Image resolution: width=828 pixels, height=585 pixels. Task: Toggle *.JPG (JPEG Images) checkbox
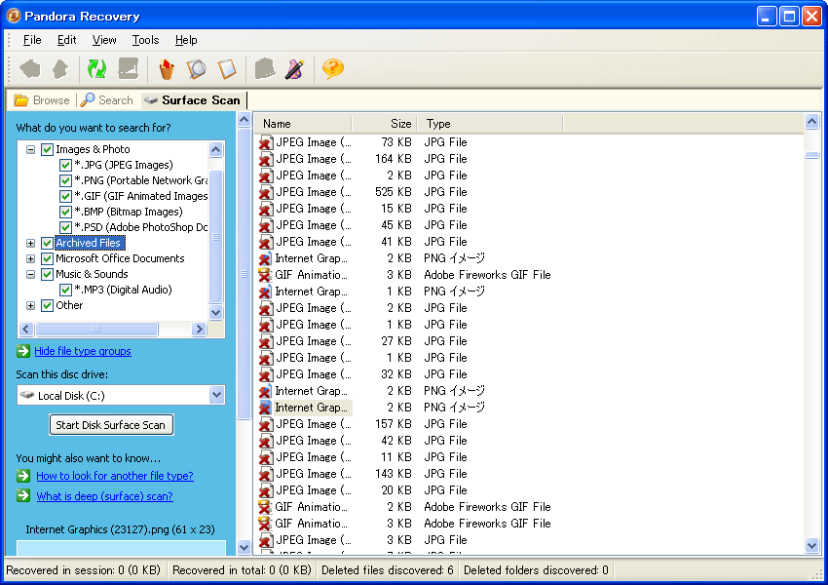pyautogui.click(x=65, y=165)
